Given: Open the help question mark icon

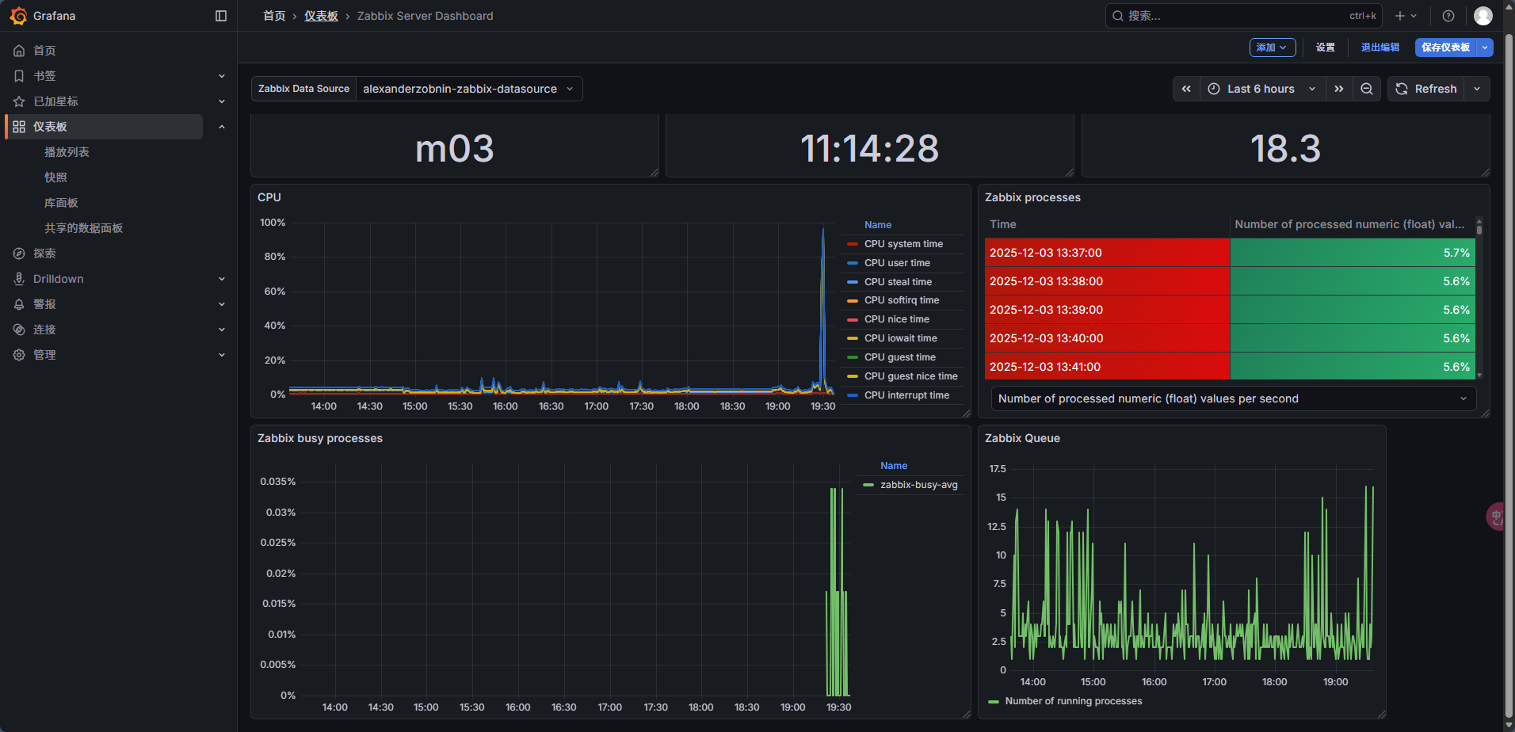Looking at the screenshot, I should click(x=1448, y=16).
